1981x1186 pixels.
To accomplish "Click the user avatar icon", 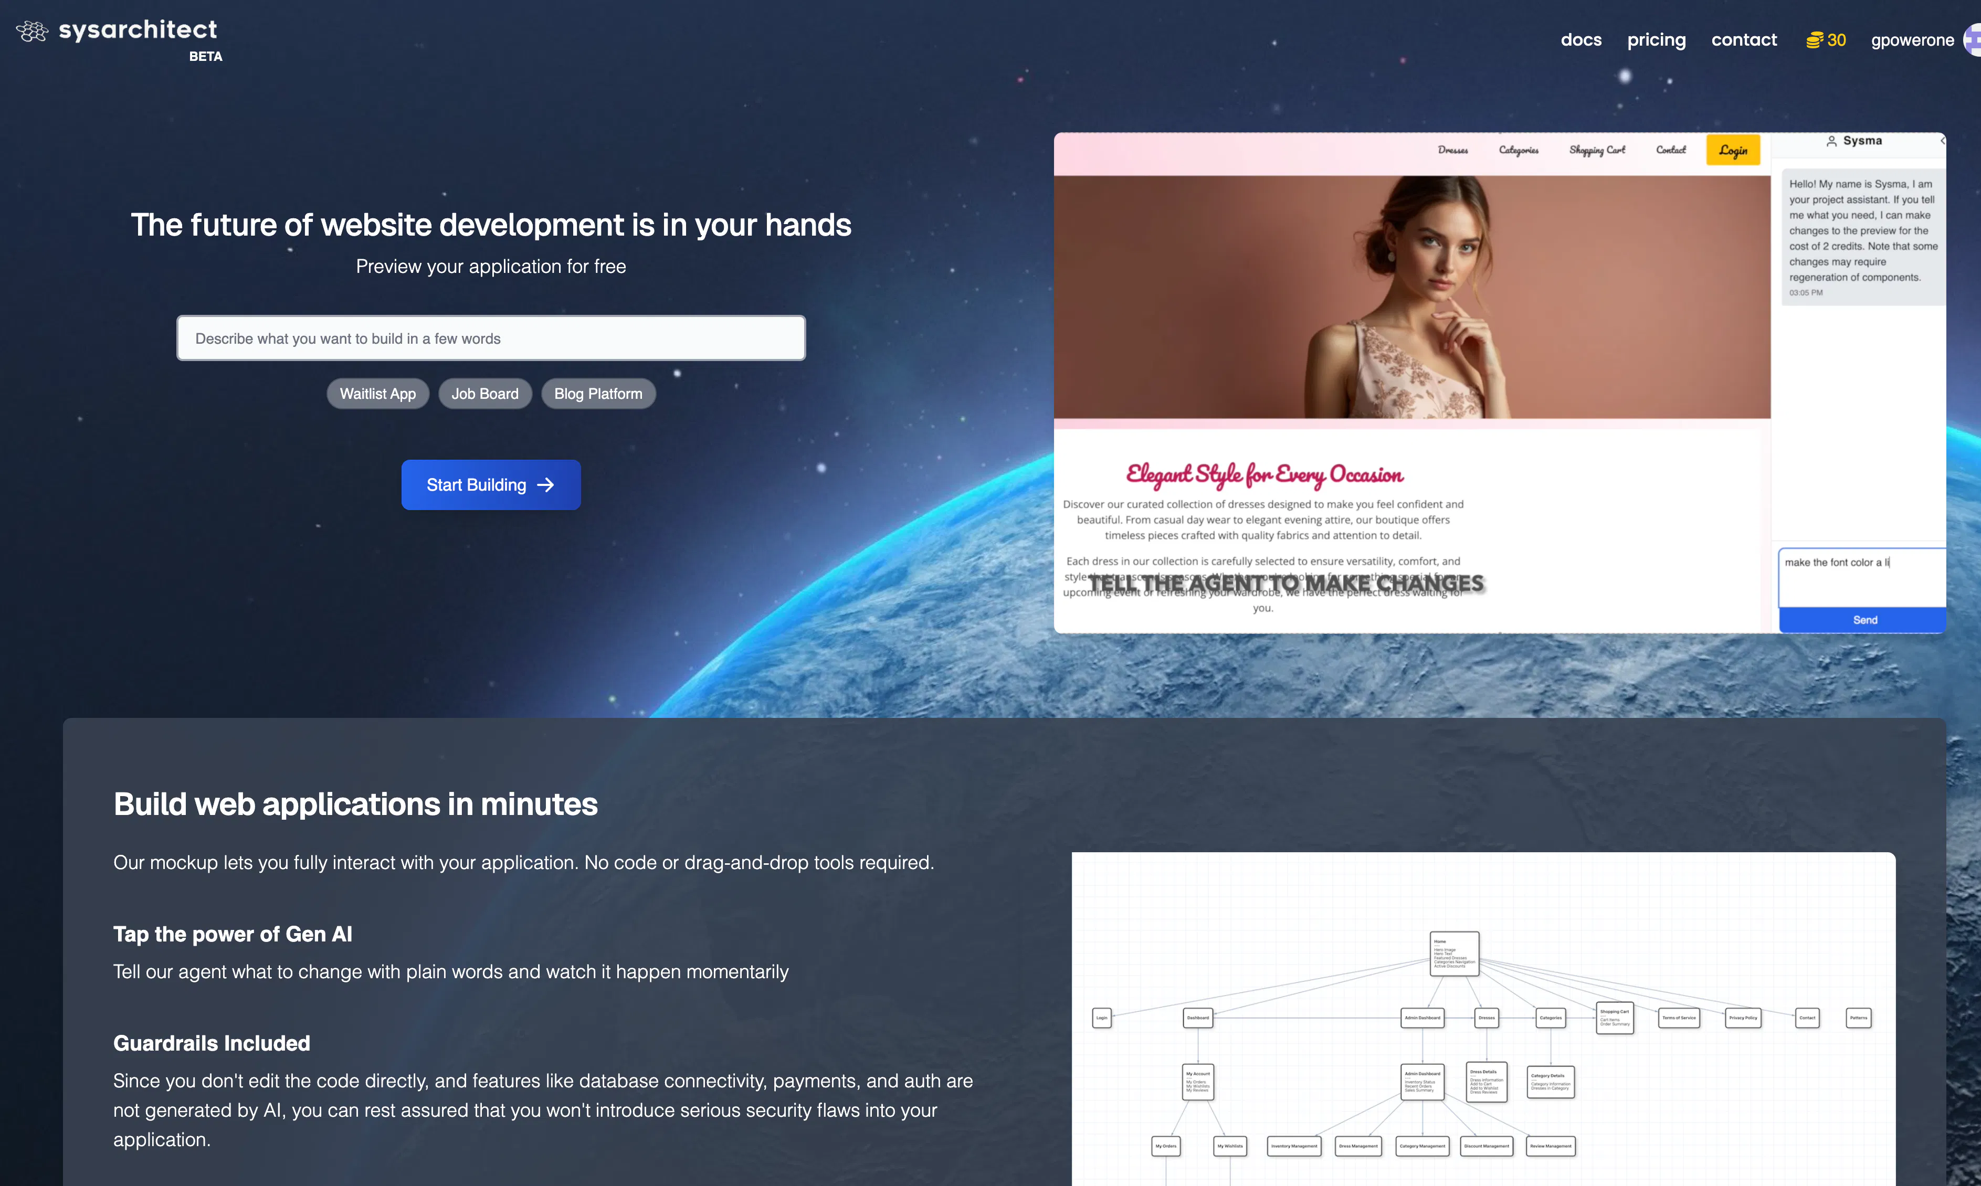I will [1972, 40].
